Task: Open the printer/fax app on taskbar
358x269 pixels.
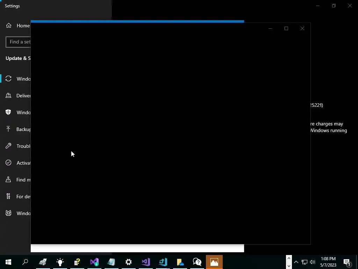Action: [x=43, y=262]
